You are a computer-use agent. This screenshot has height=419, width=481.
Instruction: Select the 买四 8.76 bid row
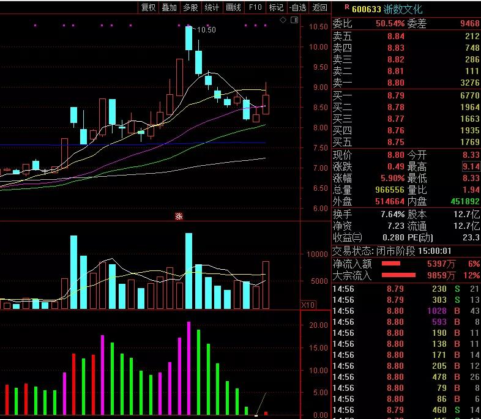tap(406, 130)
